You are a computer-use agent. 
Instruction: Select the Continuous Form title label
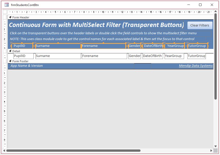click(x=96, y=25)
